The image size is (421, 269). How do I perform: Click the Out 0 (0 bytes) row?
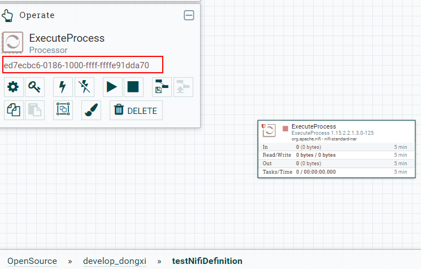coord(336,163)
